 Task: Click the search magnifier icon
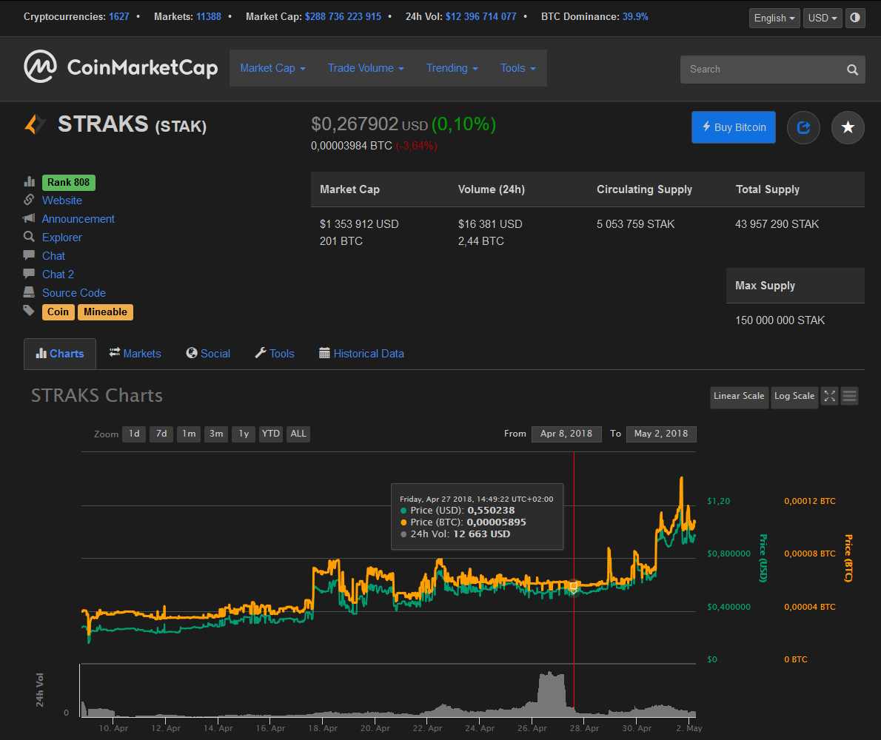coord(852,70)
